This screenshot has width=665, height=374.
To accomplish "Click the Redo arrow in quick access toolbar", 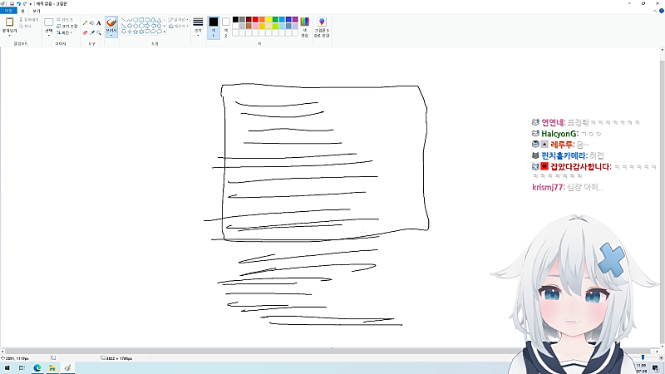I will 25,3.
